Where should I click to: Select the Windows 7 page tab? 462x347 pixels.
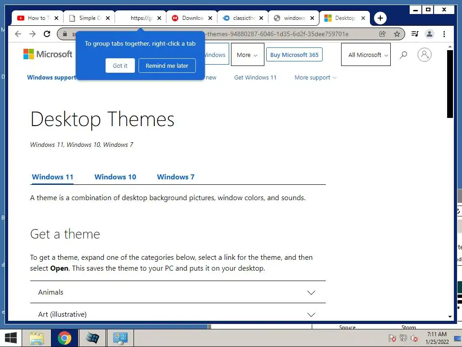176,177
